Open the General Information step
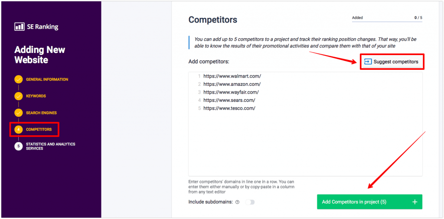This screenshot has width=444, height=219. pos(47,80)
